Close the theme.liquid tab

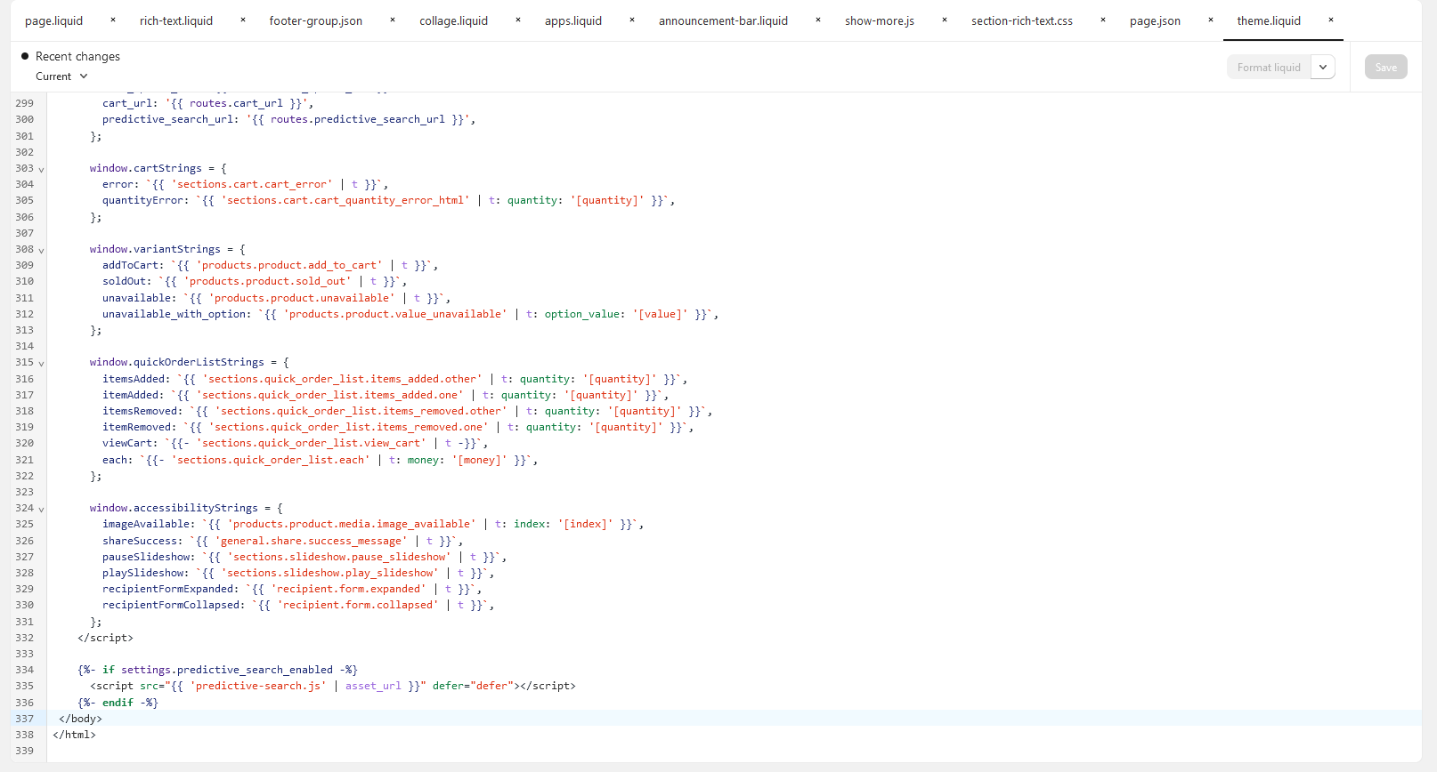1331,20
